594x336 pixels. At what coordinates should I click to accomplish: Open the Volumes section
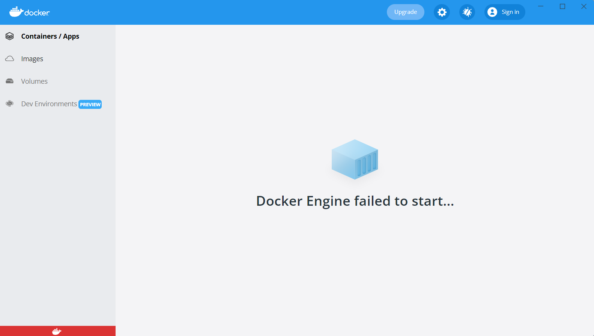[x=35, y=81]
